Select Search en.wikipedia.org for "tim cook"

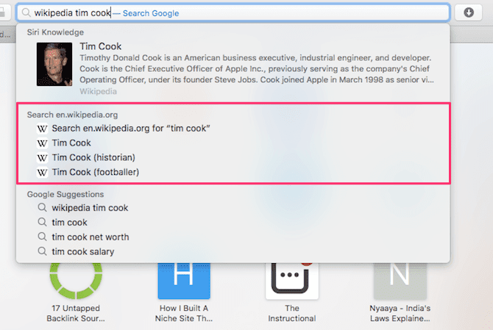pyautogui.click(x=233, y=129)
